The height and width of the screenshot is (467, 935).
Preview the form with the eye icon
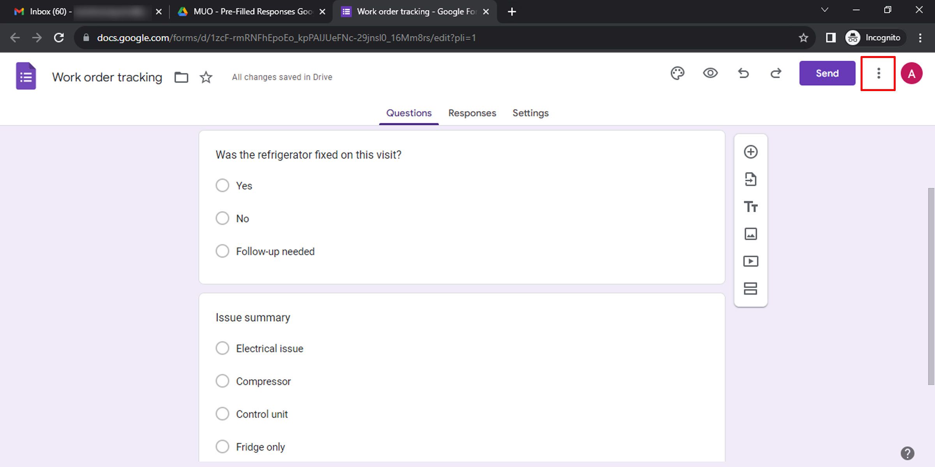coord(710,73)
